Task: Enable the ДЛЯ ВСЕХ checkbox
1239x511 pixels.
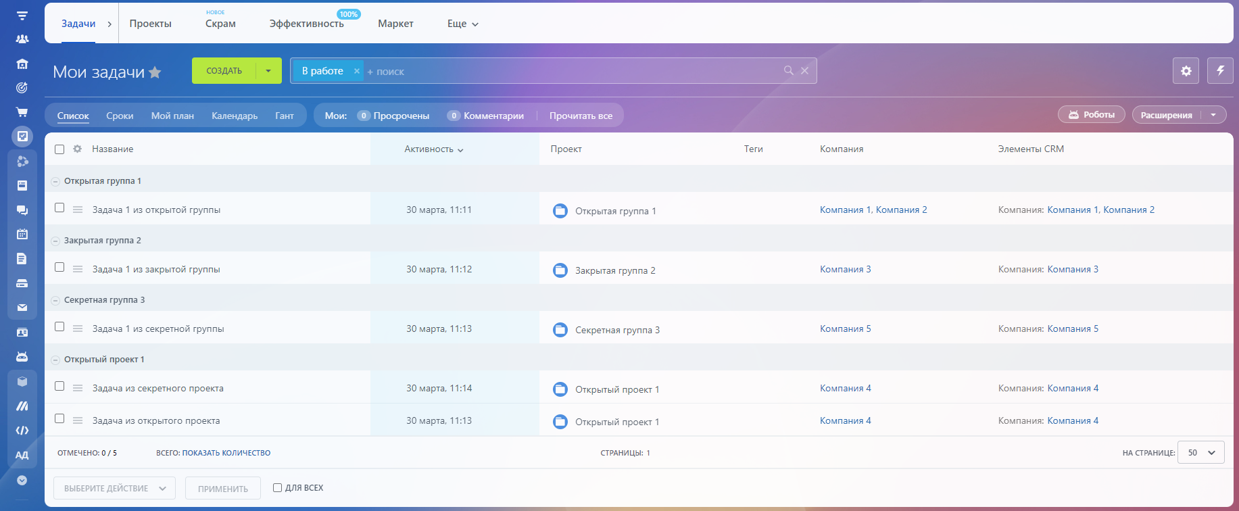Action: [x=277, y=487]
